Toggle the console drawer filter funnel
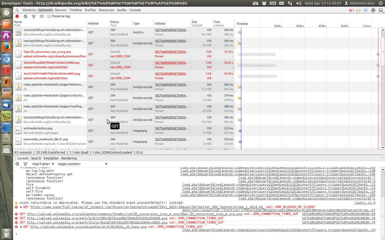The image size is (385, 240). 25,164
